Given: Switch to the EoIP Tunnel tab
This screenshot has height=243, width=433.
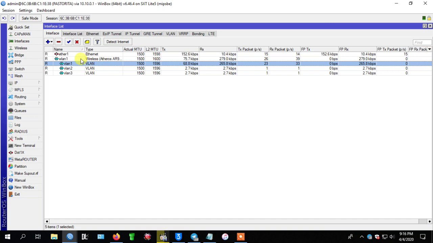Looking at the screenshot, I should [112, 34].
